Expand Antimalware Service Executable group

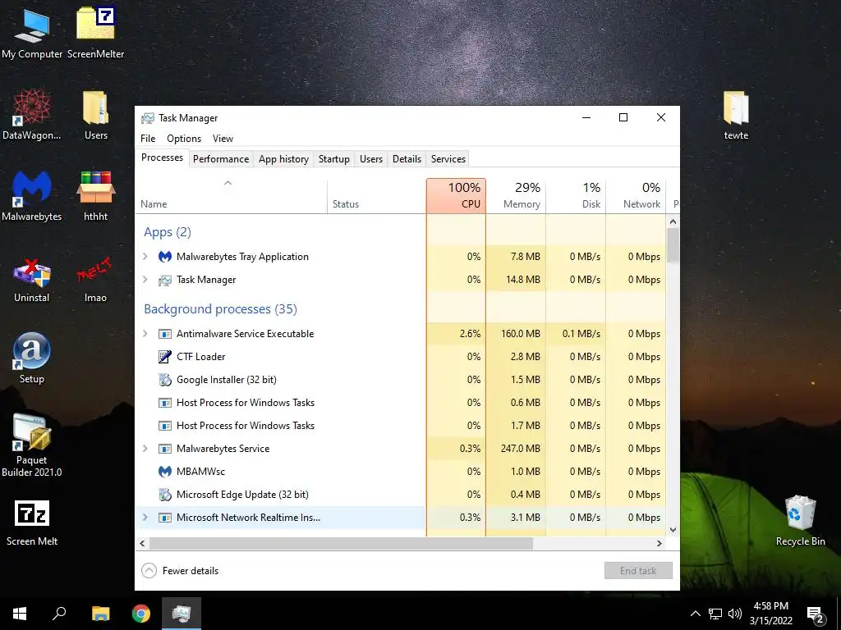coord(145,334)
